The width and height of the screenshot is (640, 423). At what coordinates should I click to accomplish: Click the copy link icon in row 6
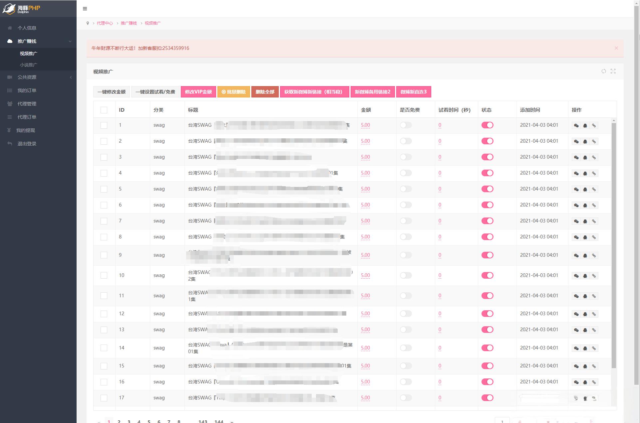point(594,205)
